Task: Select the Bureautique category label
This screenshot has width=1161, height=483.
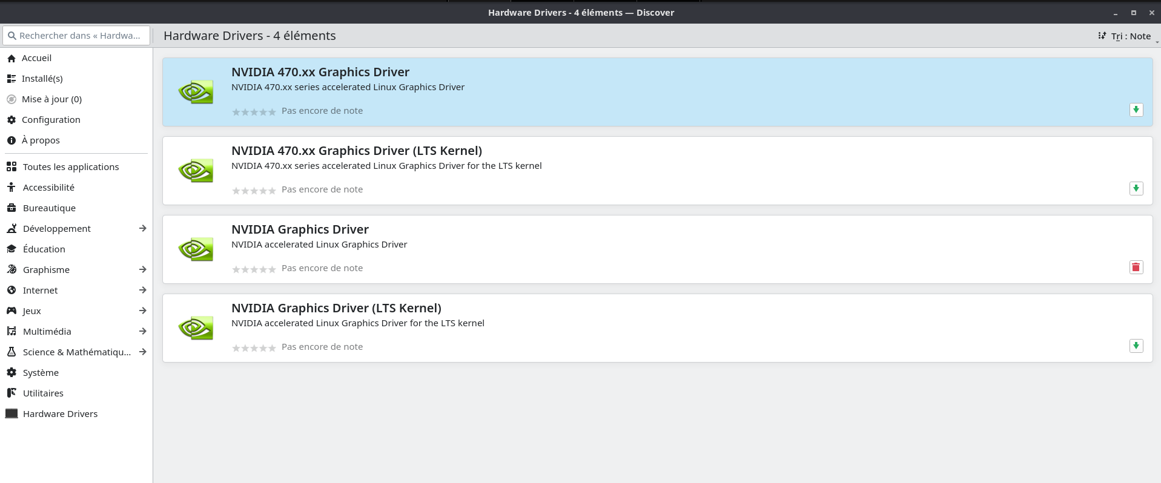Action: 49,208
